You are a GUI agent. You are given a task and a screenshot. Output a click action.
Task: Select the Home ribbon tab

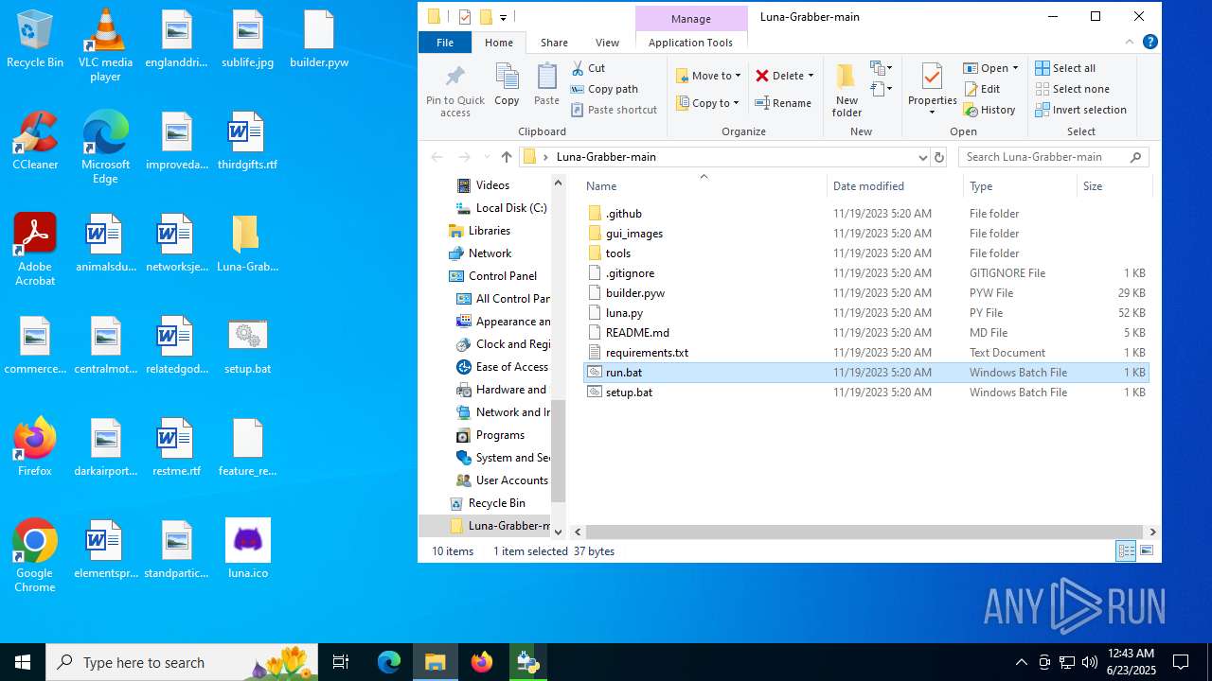(x=499, y=43)
